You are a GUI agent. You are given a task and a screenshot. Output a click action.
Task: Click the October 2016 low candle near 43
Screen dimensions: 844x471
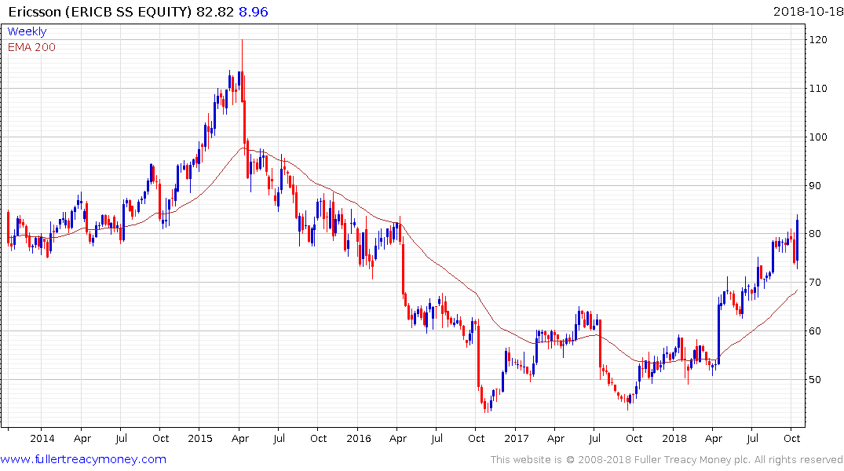[485, 406]
